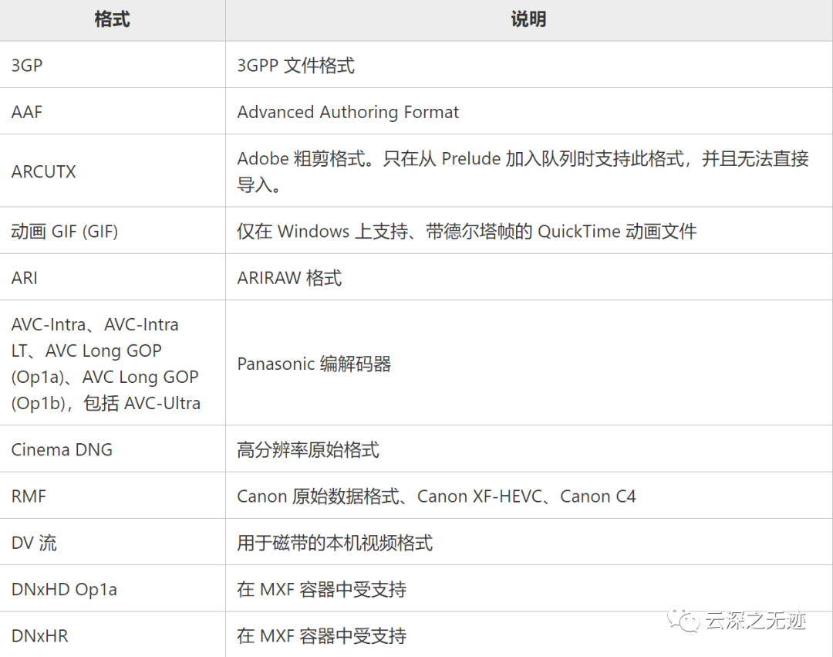Select the 说明 column header
This screenshot has height=657, width=833.
pos(528,19)
